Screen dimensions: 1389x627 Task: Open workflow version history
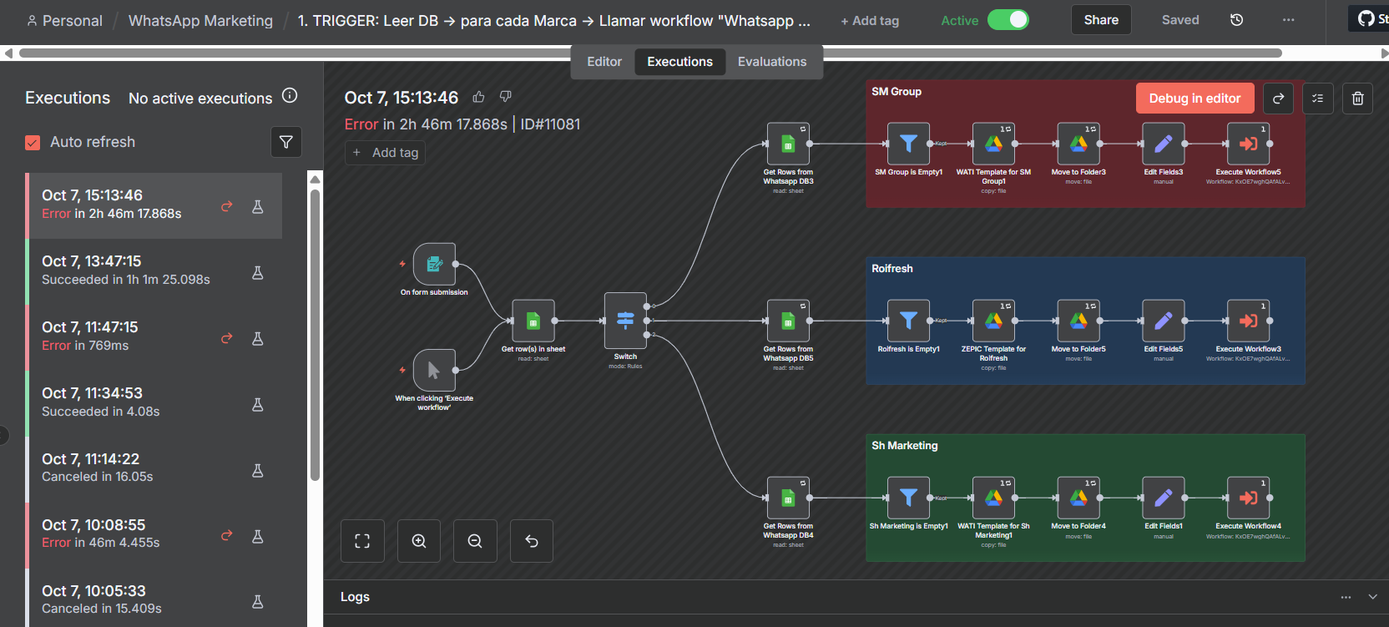pos(1237,20)
